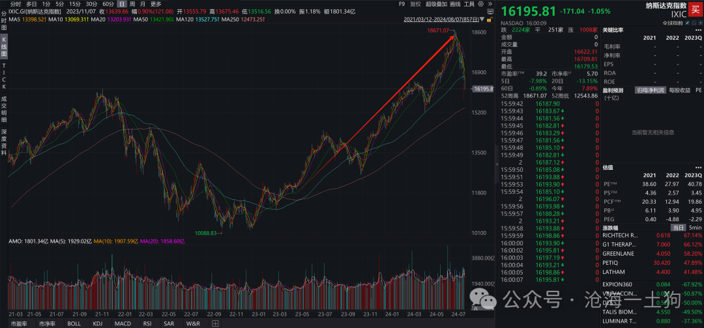Click the double-arrow more tools icon
The width and height of the screenshot is (704, 328).
(490, 4)
